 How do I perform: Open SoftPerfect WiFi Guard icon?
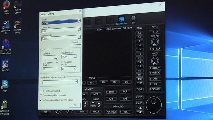tap(5, 107)
